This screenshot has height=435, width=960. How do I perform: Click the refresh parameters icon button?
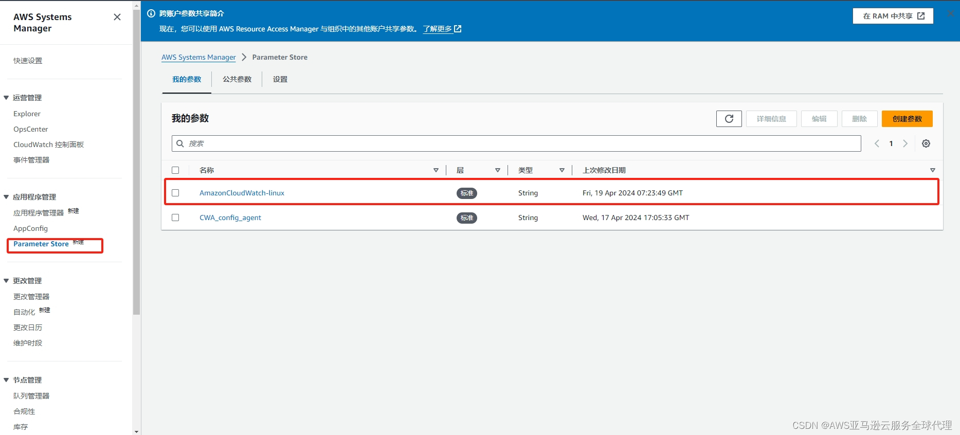[729, 119]
